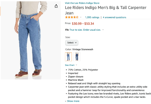This screenshot has height=104, width=151.
Task: Click the orange tab at left edge
Action: coord(0,11)
